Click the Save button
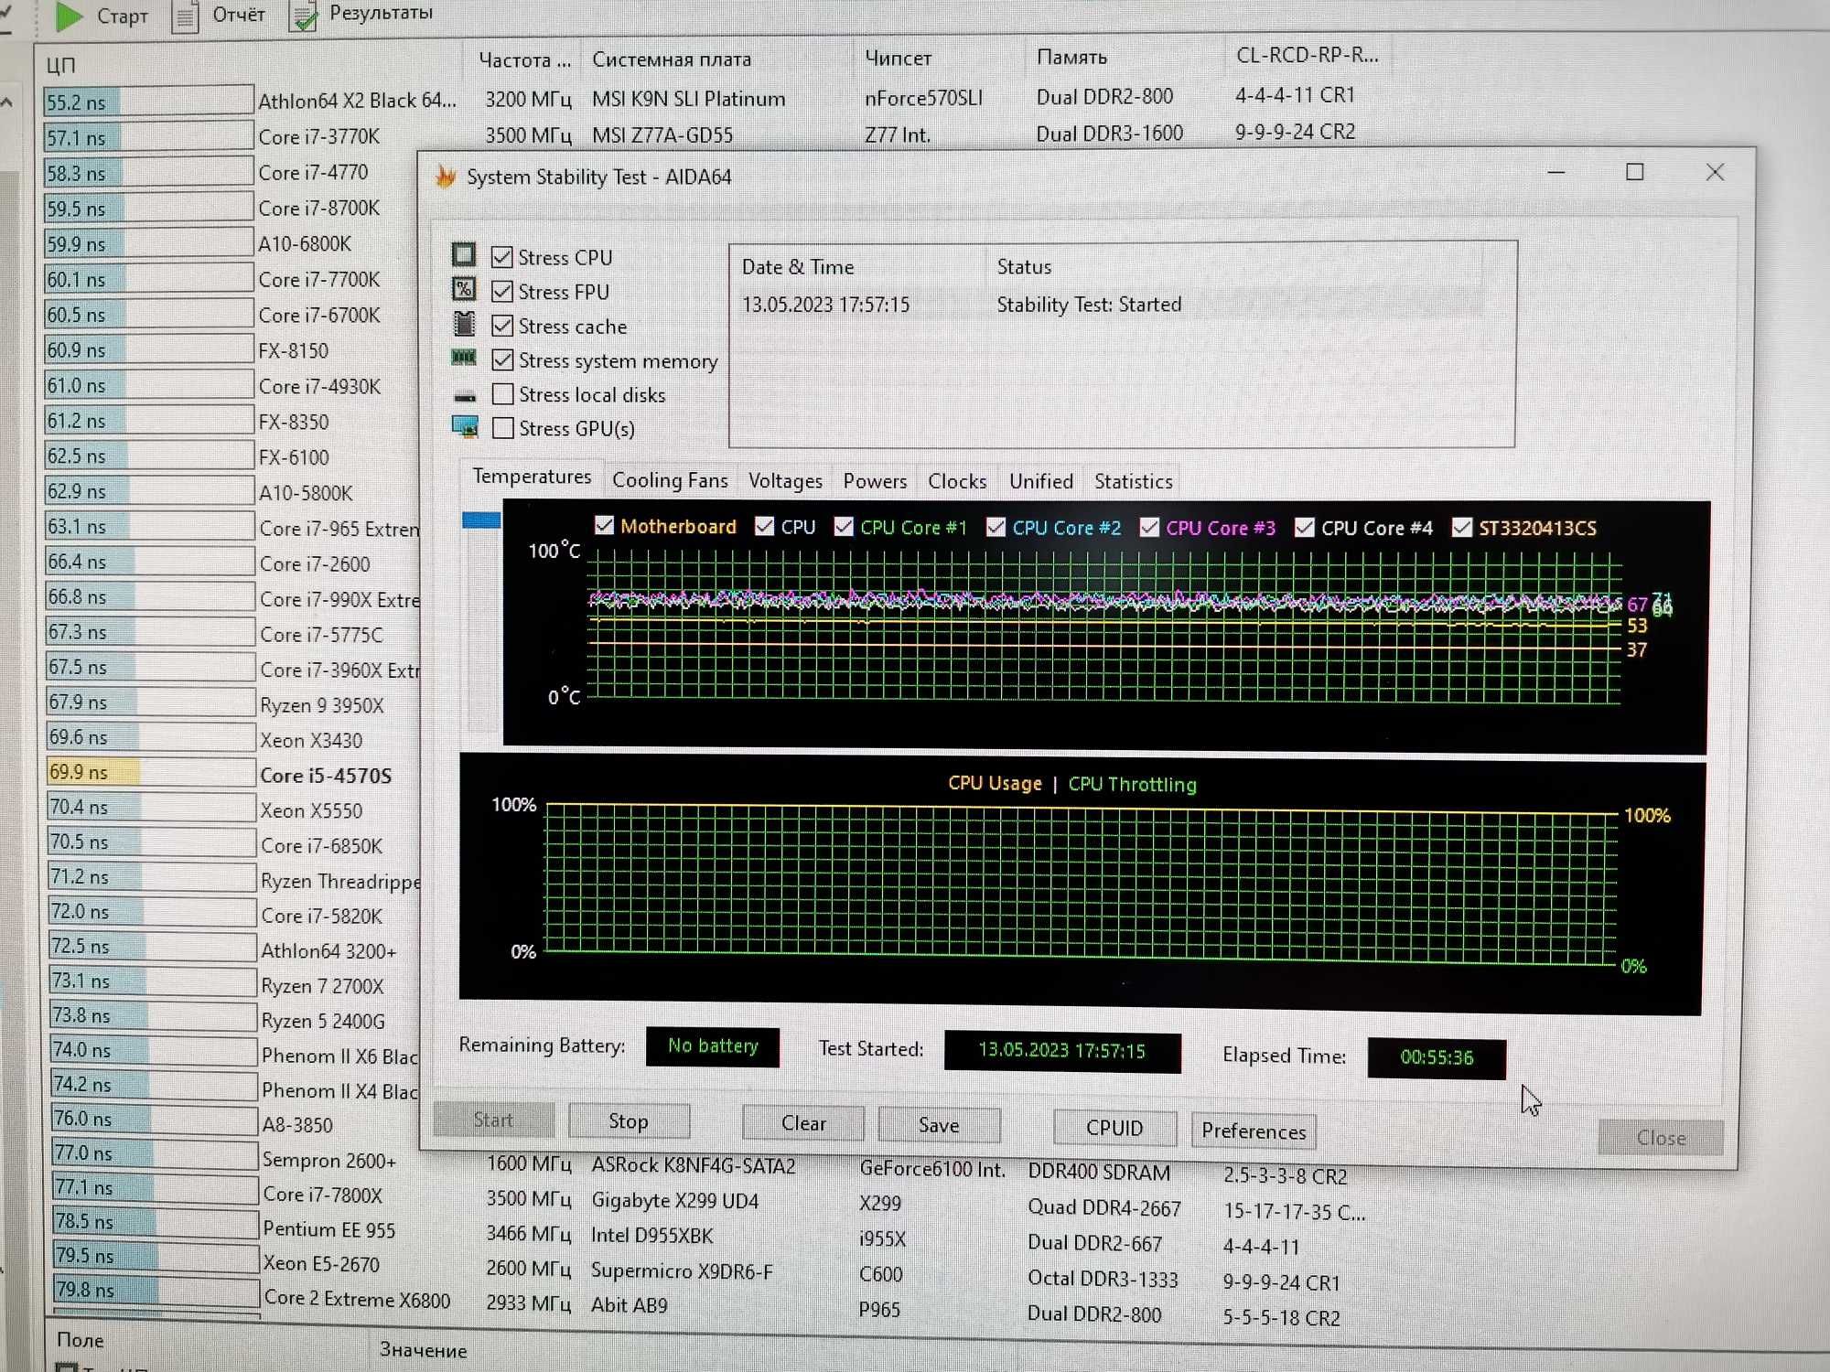The width and height of the screenshot is (1830, 1372). (939, 1125)
